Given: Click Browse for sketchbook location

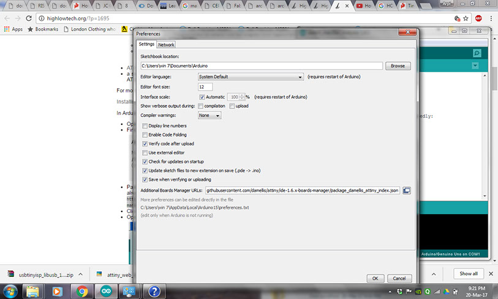Looking at the screenshot, I should (398, 66).
